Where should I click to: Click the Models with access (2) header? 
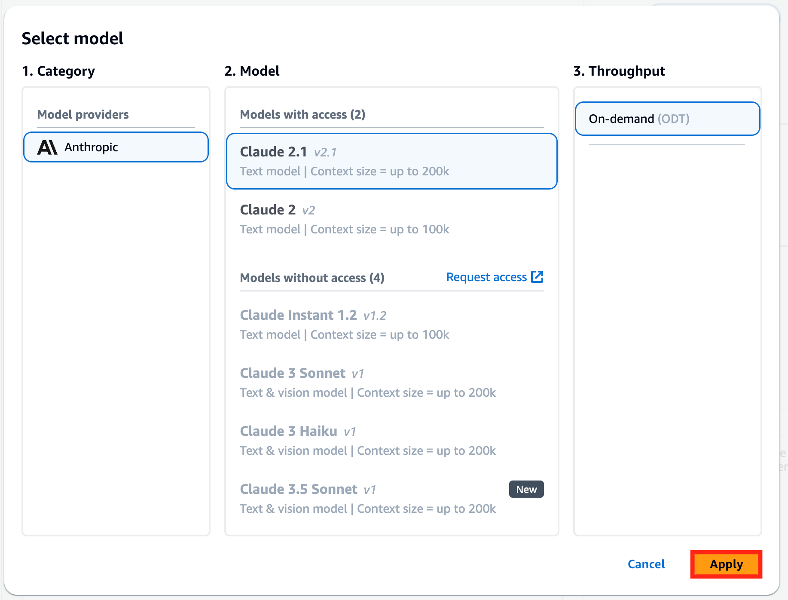coord(302,114)
